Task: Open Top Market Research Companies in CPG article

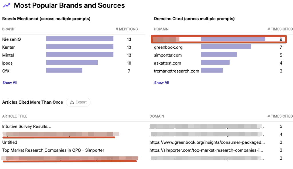Action: pyautogui.click(x=53, y=150)
